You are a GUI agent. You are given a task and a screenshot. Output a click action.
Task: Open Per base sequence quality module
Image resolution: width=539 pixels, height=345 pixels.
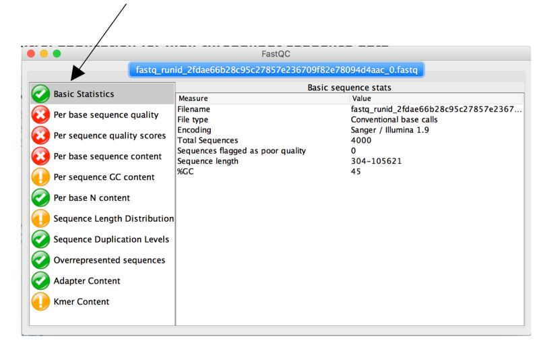click(x=102, y=115)
